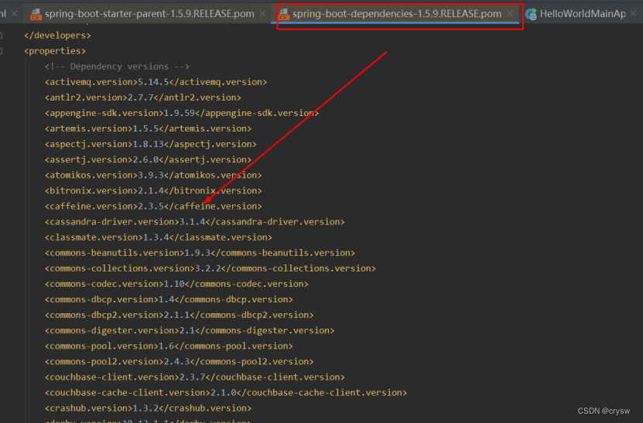This screenshot has width=643, height=423.
Task: Close spring-boot-dependencies pom tab
Action: [510, 13]
